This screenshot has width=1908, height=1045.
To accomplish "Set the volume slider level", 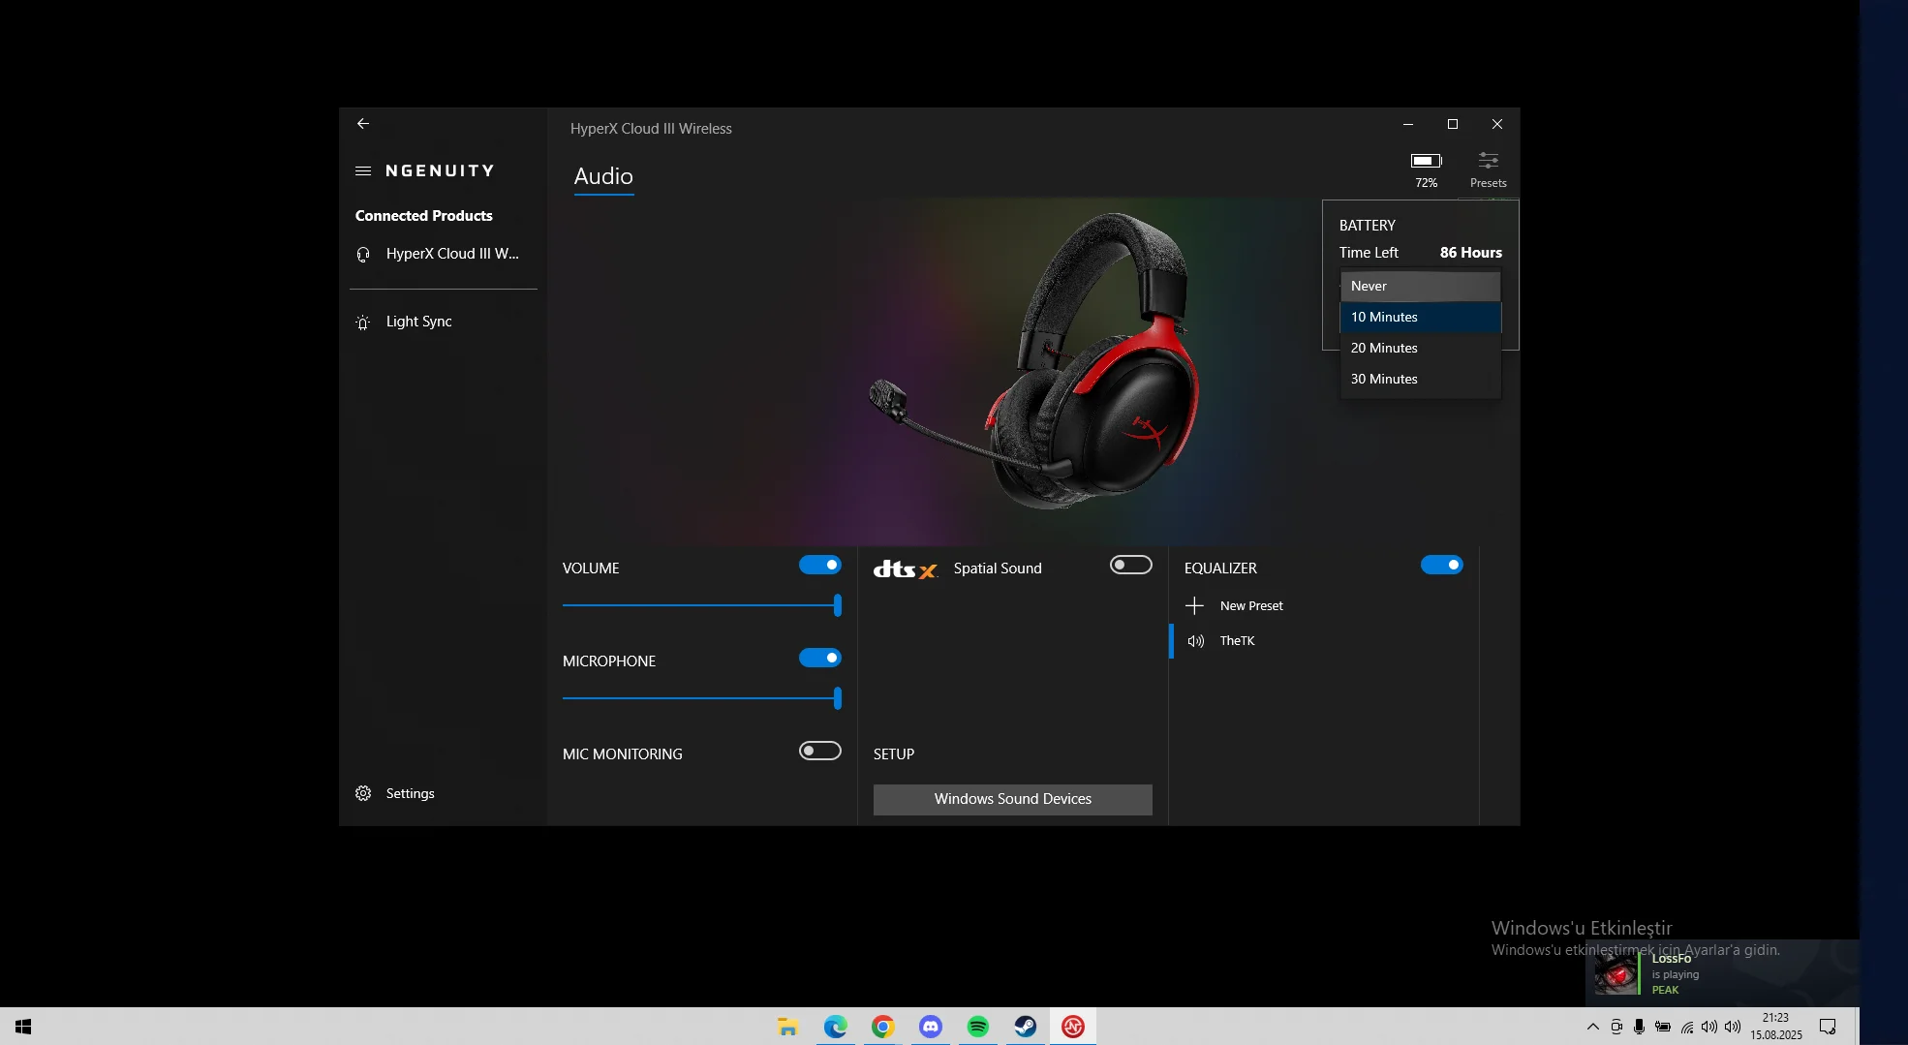I will (x=702, y=605).
